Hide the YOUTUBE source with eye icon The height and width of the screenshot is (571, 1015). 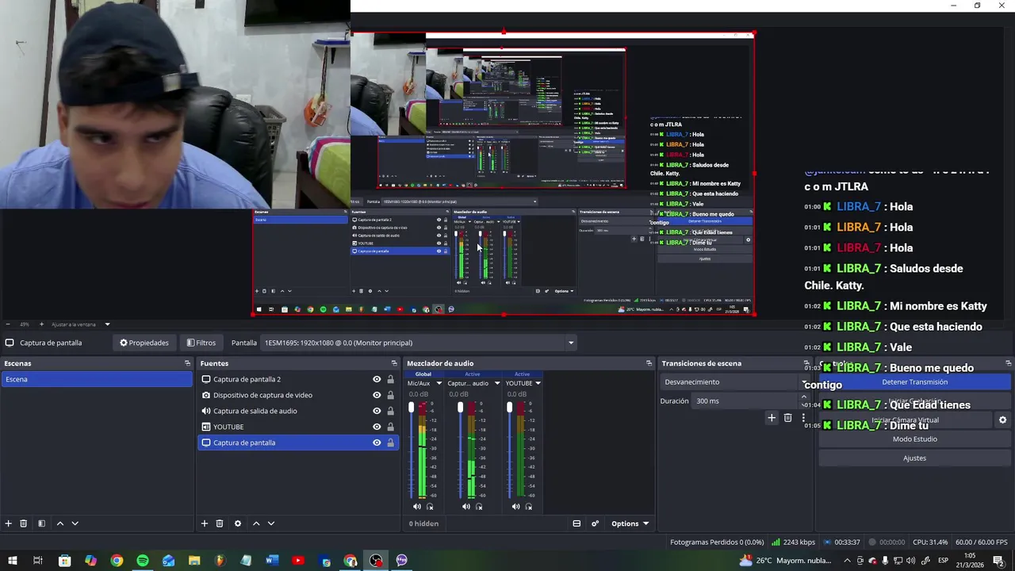click(377, 427)
